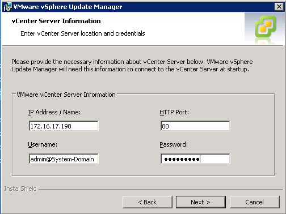Click the 'Password:' label

pos(174,144)
